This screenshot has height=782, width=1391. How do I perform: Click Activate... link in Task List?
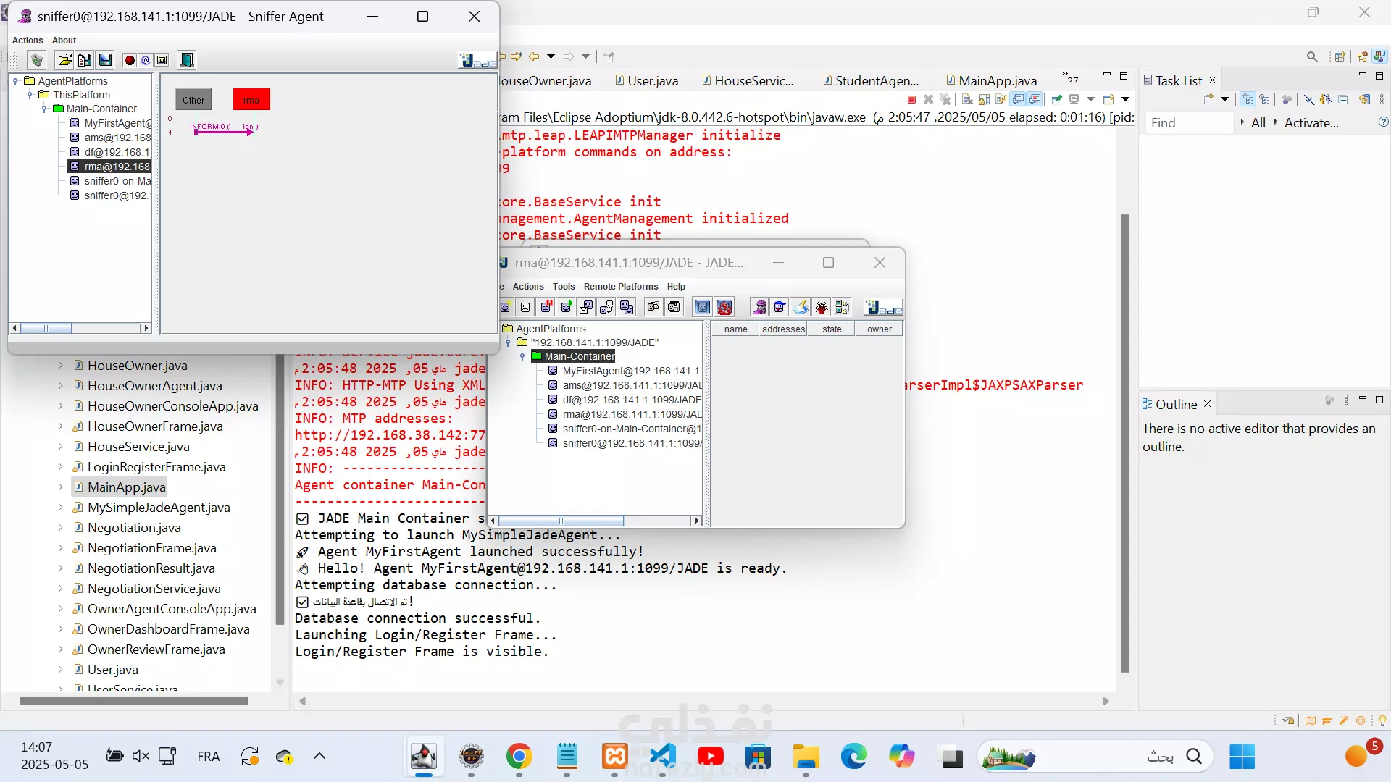[1311, 123]
